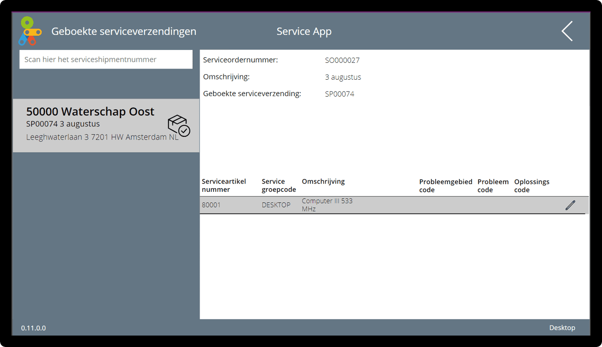The image size is (602, 347).
Task: Click the back arrow icon
Action: pyautogui.click(x=567, y=31)
